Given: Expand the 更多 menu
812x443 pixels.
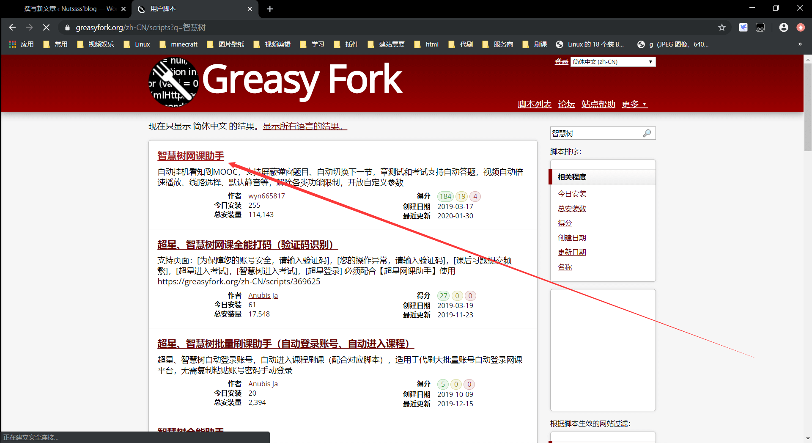Looking at the screenshot, I should pos(634,104).
